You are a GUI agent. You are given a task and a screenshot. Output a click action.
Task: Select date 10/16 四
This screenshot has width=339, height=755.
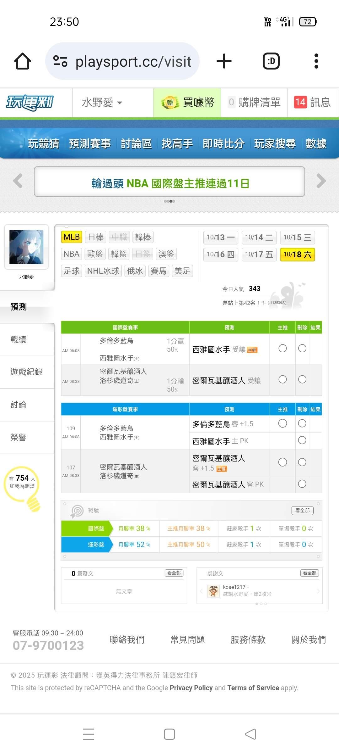[x=221, y=254]
